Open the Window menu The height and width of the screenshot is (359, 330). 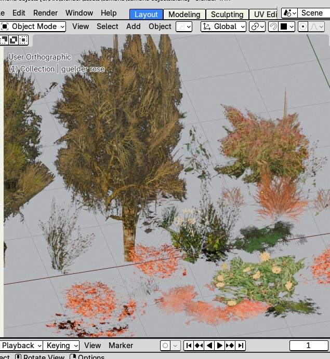pos(79,13)
